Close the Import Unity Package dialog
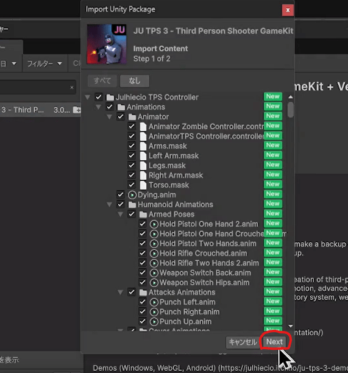Image resolution: width=348 pixels, height=373 pixels. point(288,10)
